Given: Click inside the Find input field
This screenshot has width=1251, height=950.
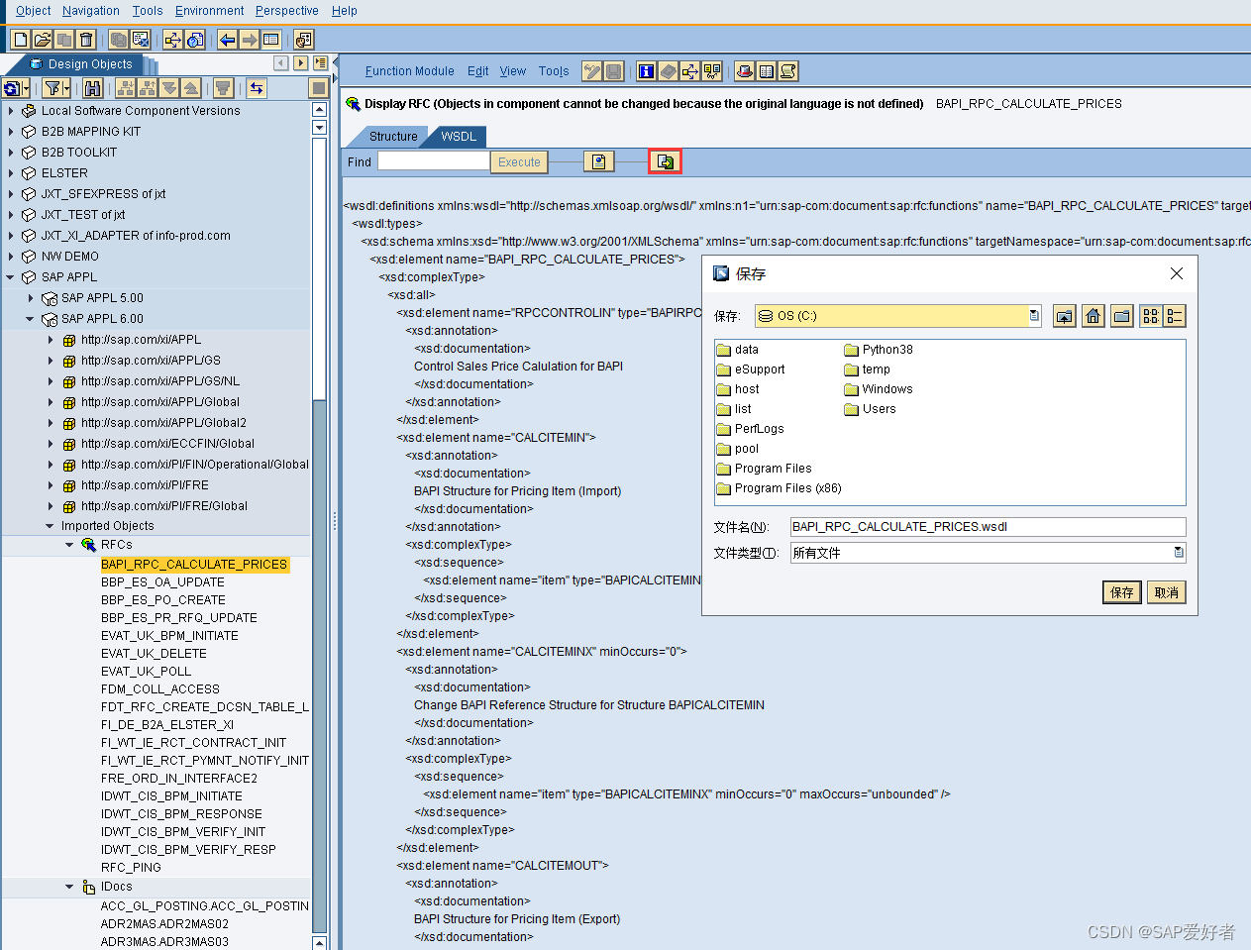Looking at the screenshot, I should click(433, 161).
